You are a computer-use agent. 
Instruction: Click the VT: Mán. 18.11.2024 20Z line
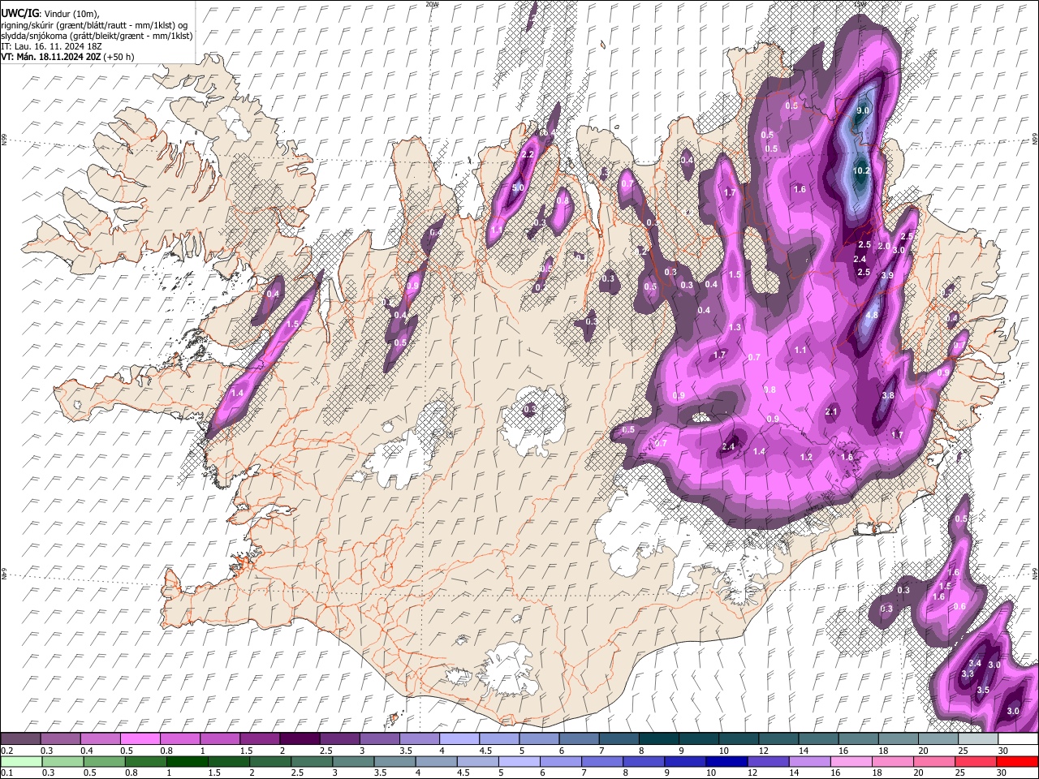pos(67,58)
